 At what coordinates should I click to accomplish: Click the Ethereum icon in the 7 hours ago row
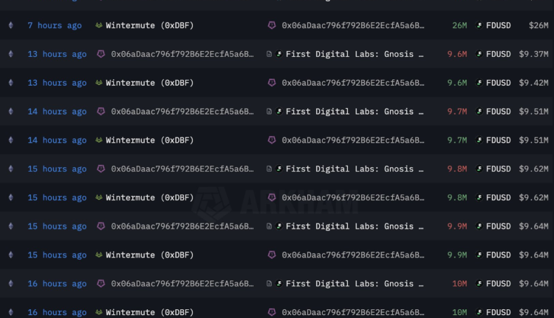coord(10,25)
